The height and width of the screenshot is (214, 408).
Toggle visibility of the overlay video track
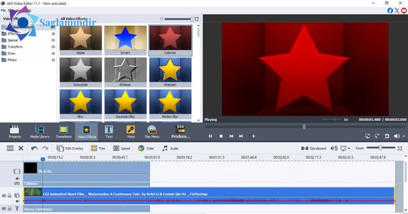pos(4,196)
